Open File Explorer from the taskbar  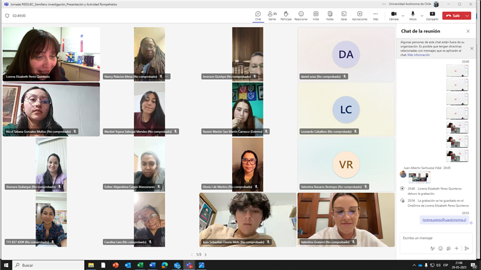[x=91, y=265]
